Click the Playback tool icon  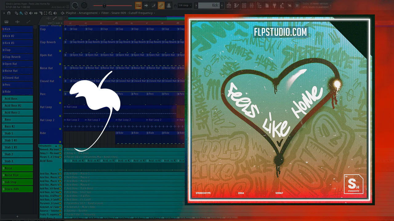[x=55, y=13]
